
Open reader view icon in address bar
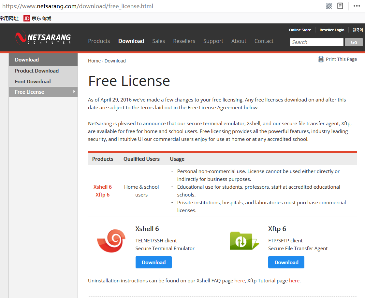[x=340, y=6]
